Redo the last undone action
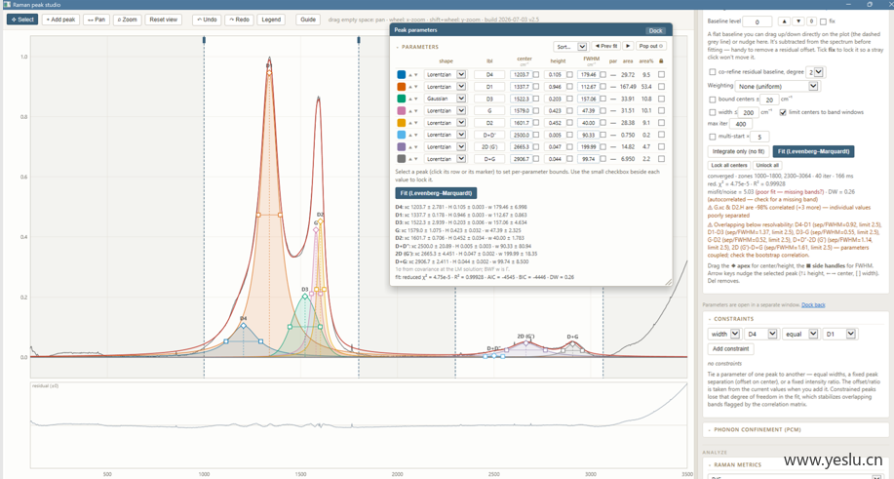894x479 pixels. tap(240, 20)
